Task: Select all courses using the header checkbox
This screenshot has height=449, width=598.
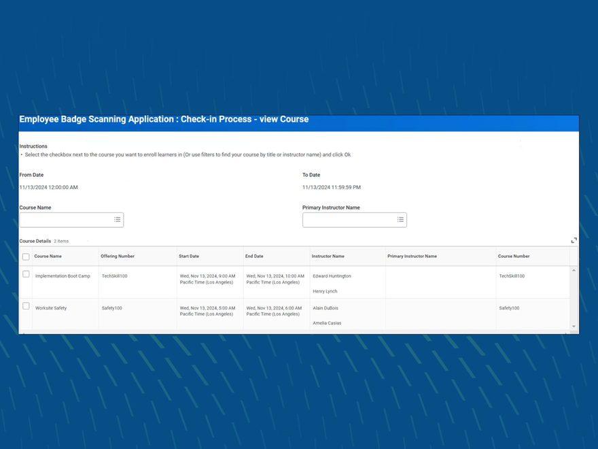Action: pos(25,256)
